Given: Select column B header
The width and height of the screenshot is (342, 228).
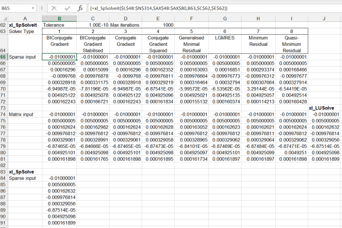Looking at the screenshot, I should tap(59, 19).
